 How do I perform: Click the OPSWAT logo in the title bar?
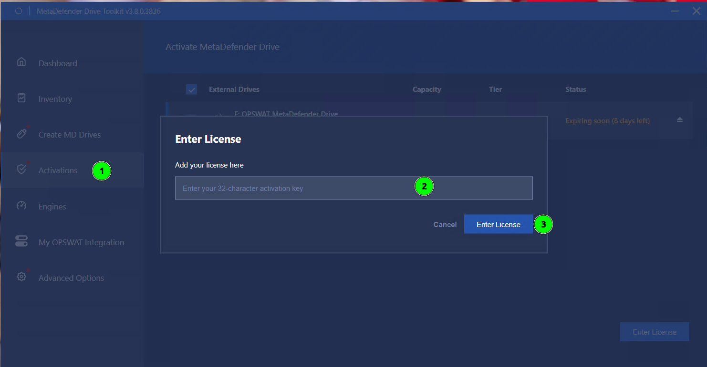19,11
